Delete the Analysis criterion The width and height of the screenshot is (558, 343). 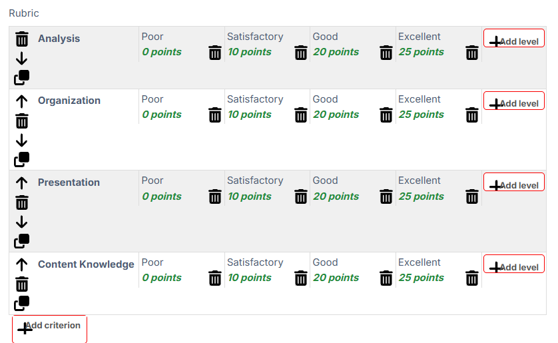(x=22, y=39)
